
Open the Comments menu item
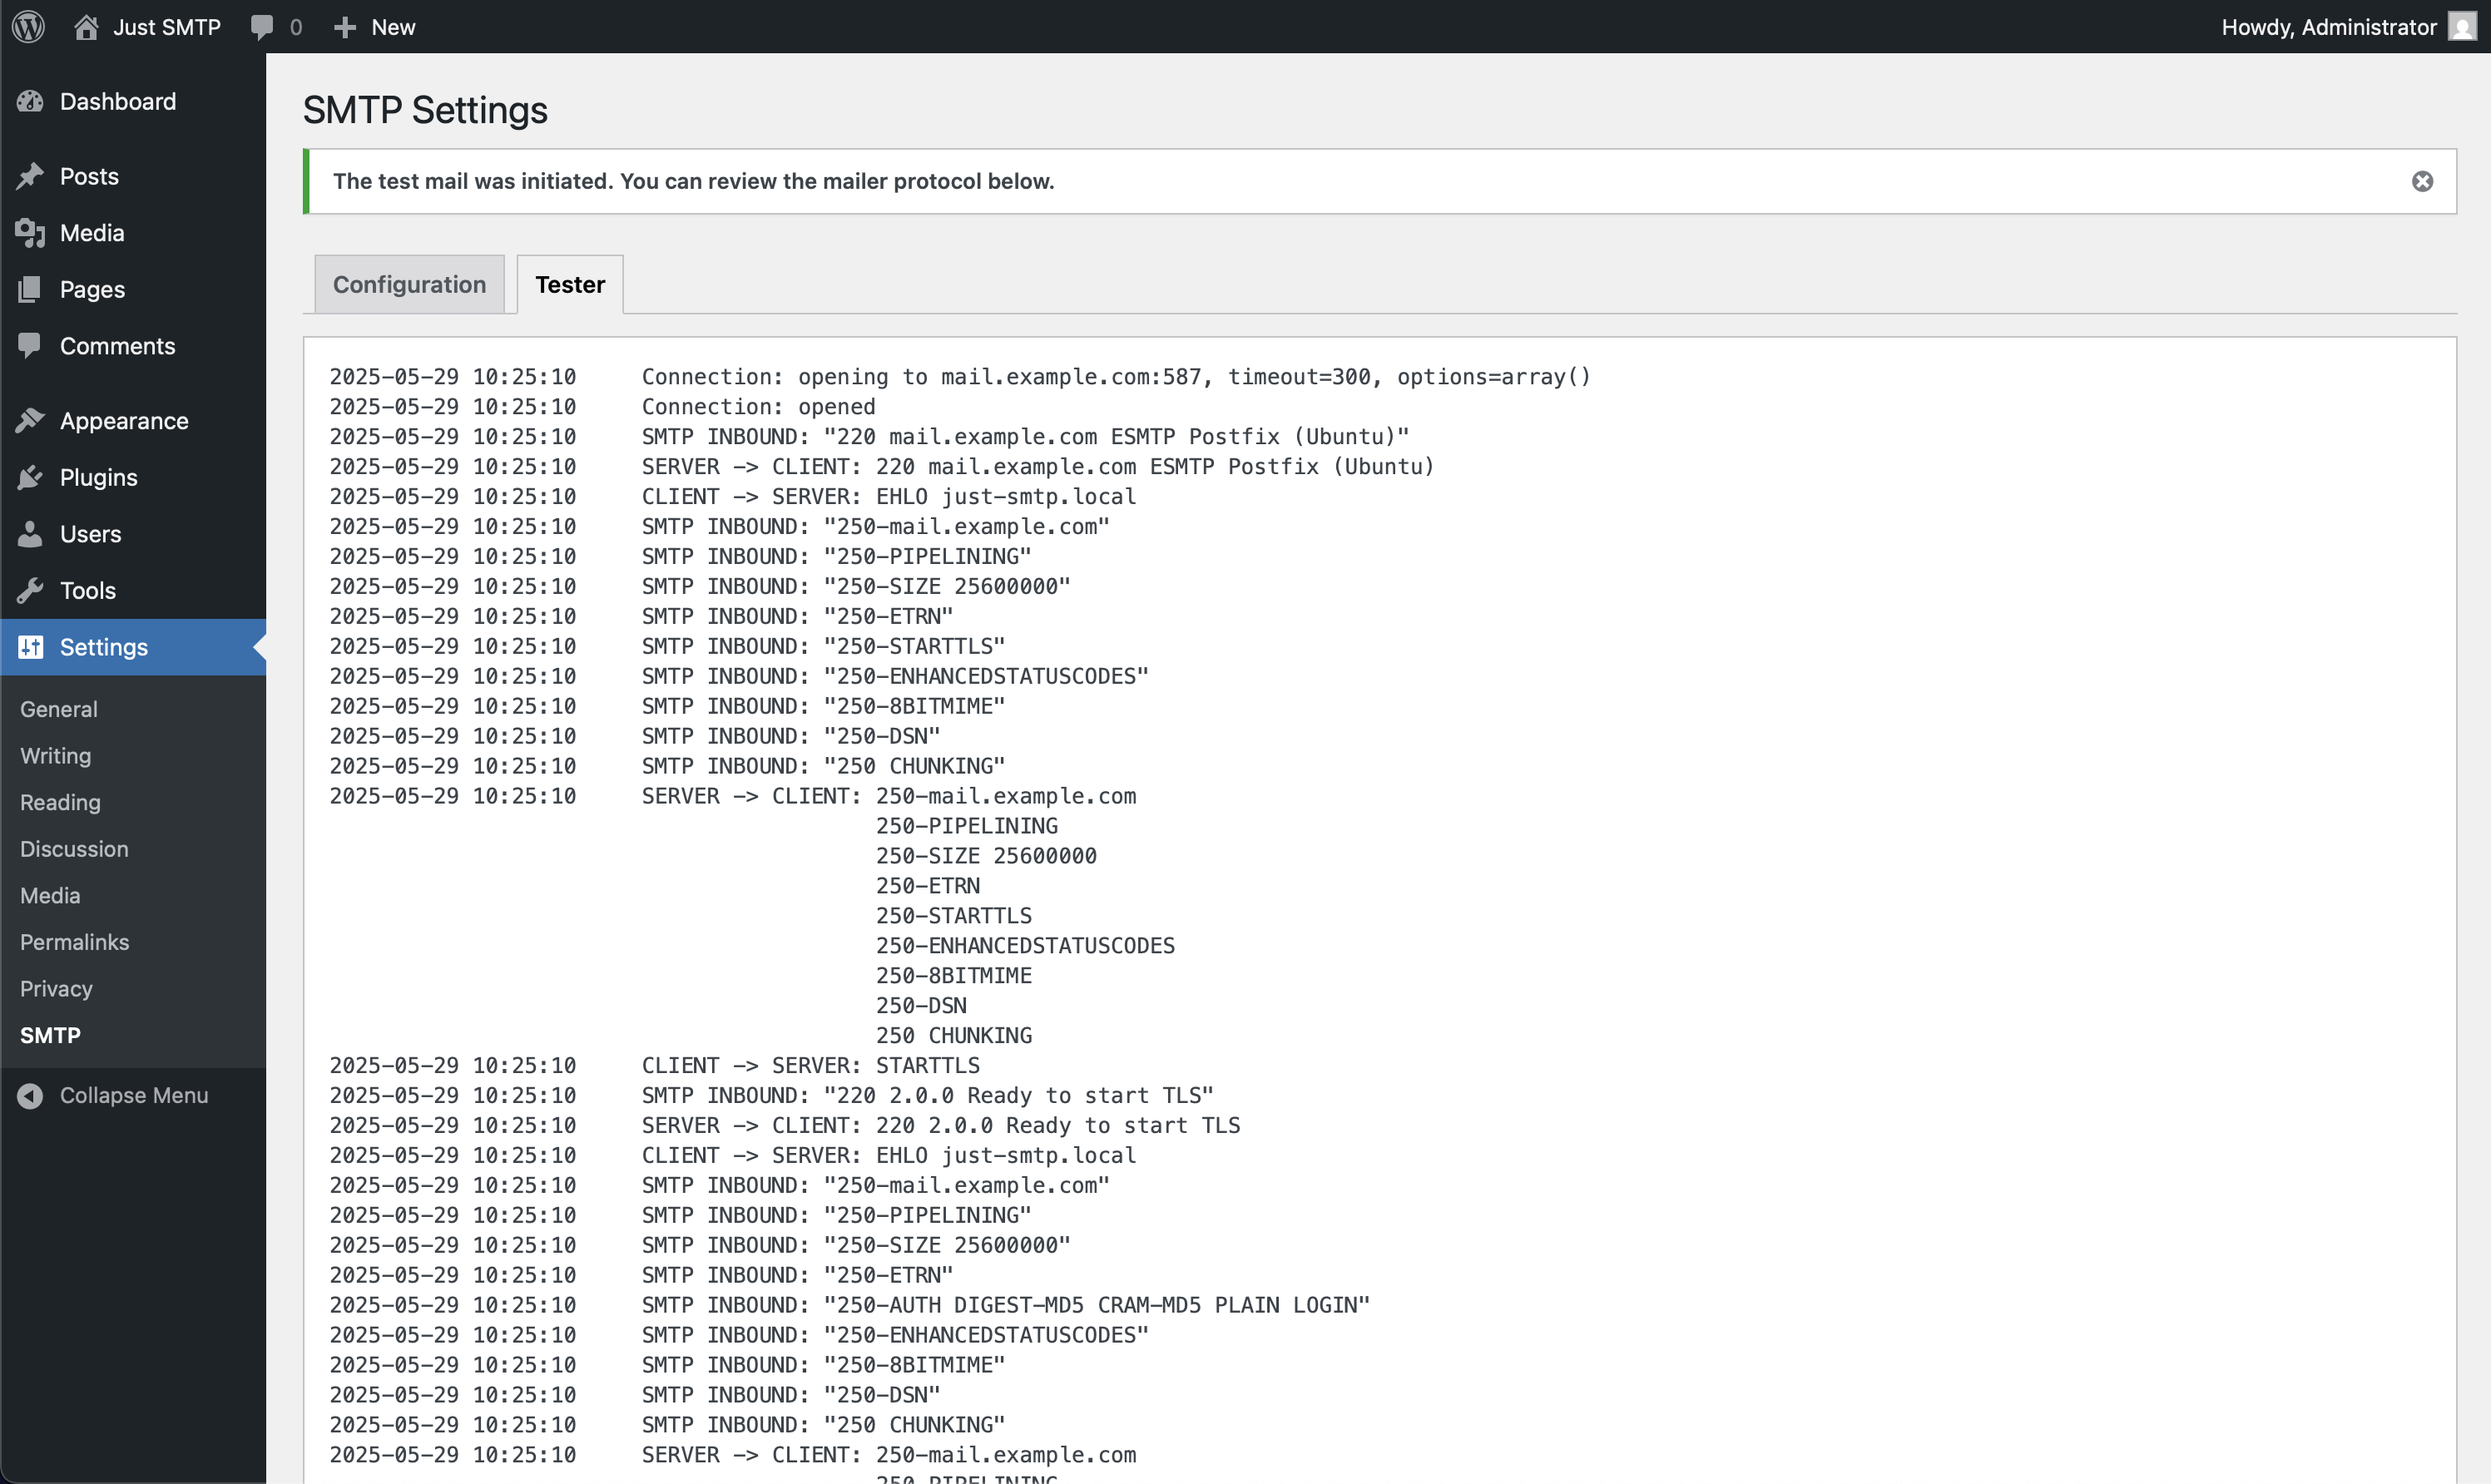pos(118,346)
